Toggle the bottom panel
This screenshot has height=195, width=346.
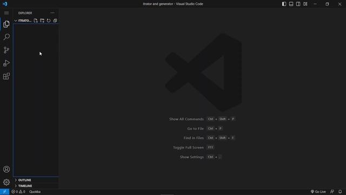[x=291, y=4]
